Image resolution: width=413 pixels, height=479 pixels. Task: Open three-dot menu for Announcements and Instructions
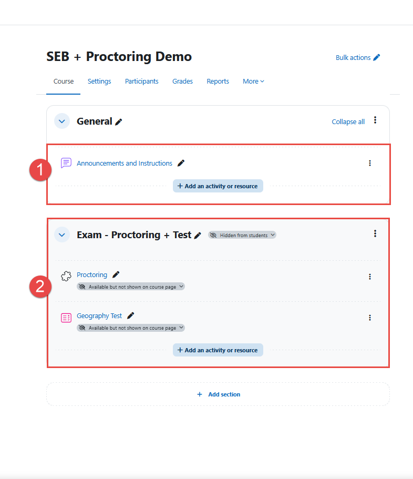coord(370,164)
